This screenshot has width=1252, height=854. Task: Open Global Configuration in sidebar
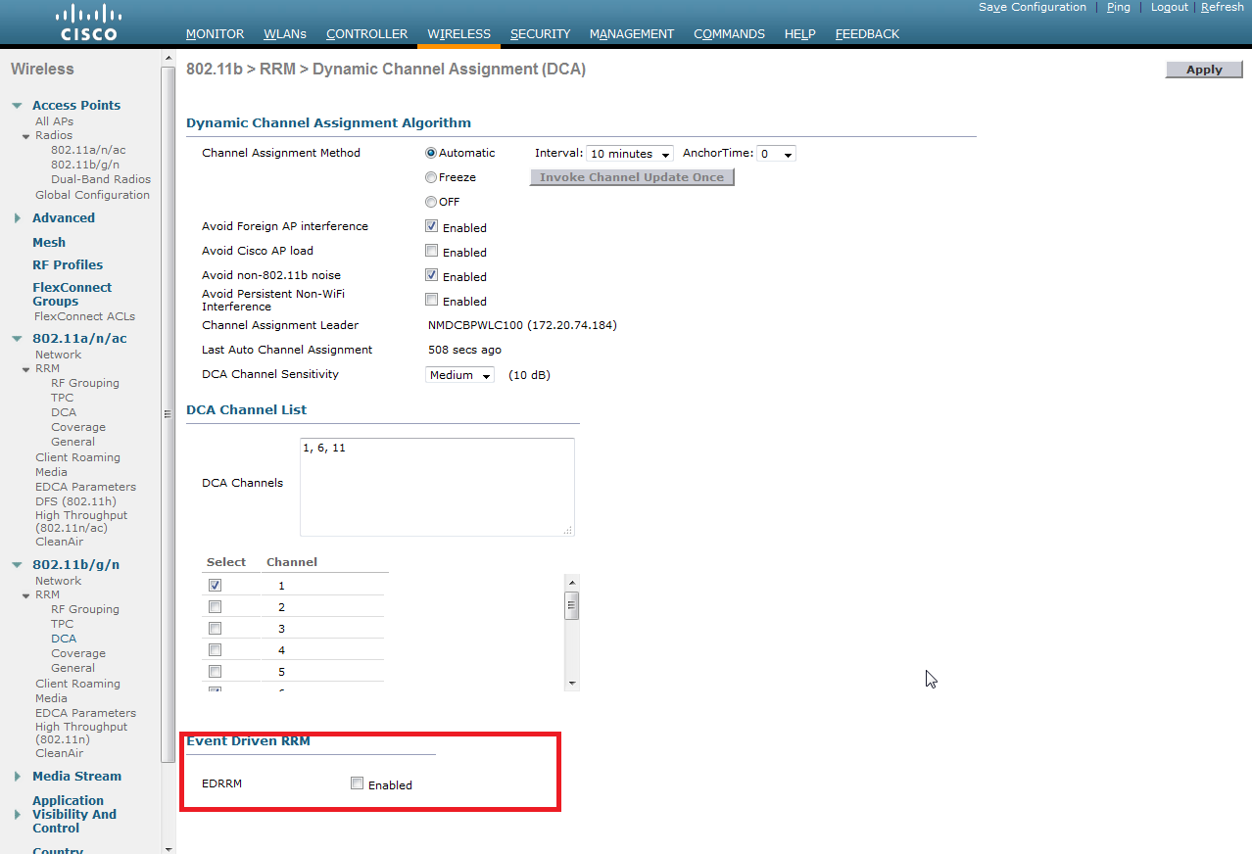coord(92,195)
